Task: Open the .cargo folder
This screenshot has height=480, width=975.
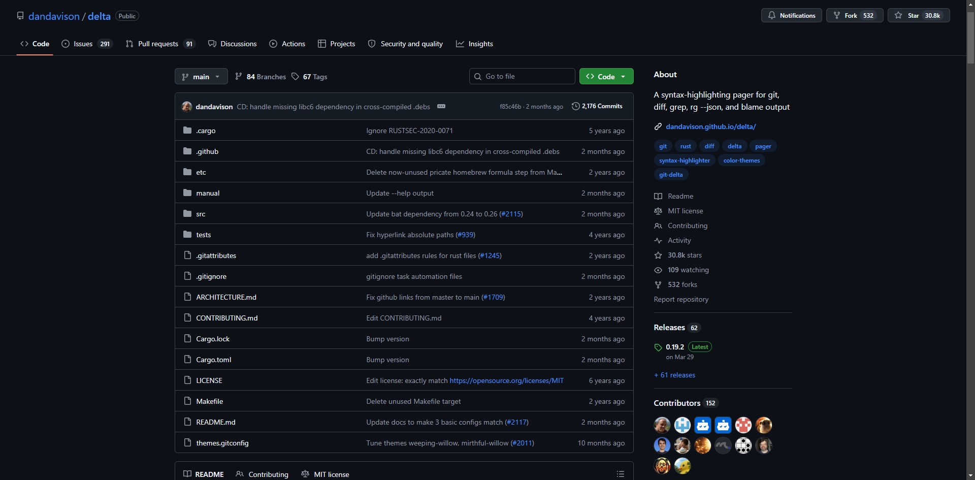Action: click(x=206, y=131)
